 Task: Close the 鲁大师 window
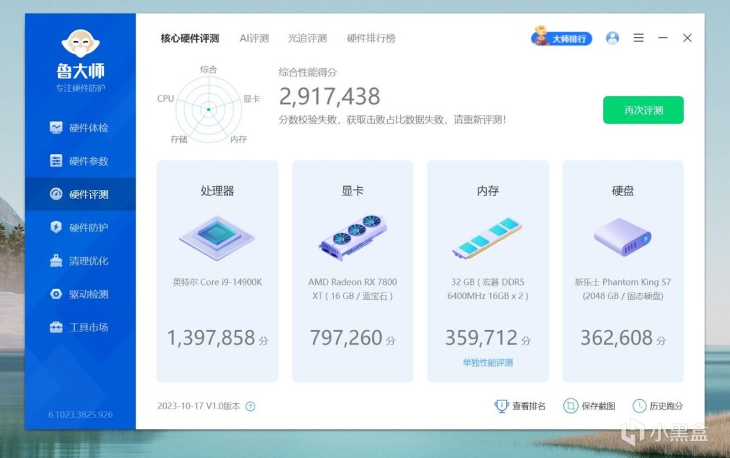(687, 38)
